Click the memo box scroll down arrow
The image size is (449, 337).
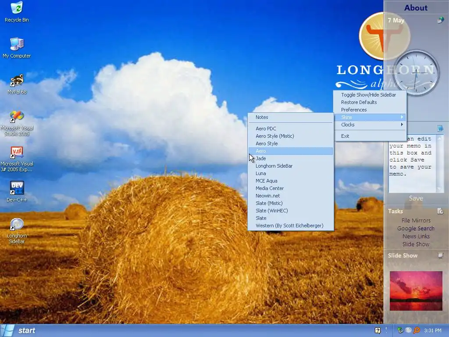(x=439, y=189)
